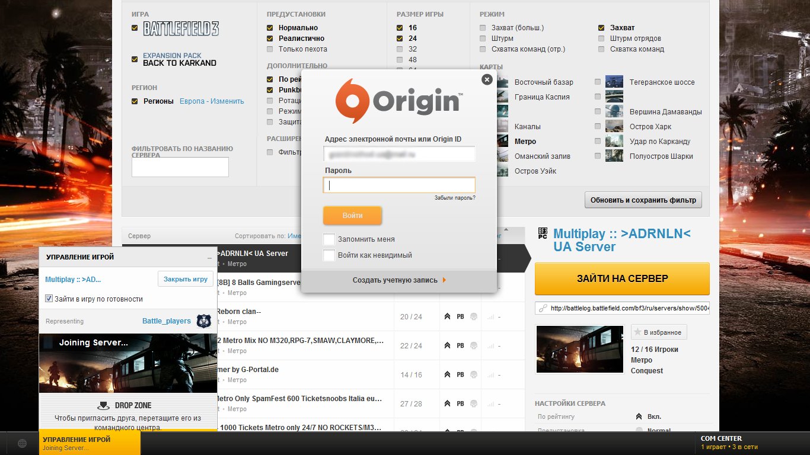The width and height of the screenshot is (810, 455).
Task: Uncheck the Back to Karkand expansion checkbox
Action: pos(135,59)
